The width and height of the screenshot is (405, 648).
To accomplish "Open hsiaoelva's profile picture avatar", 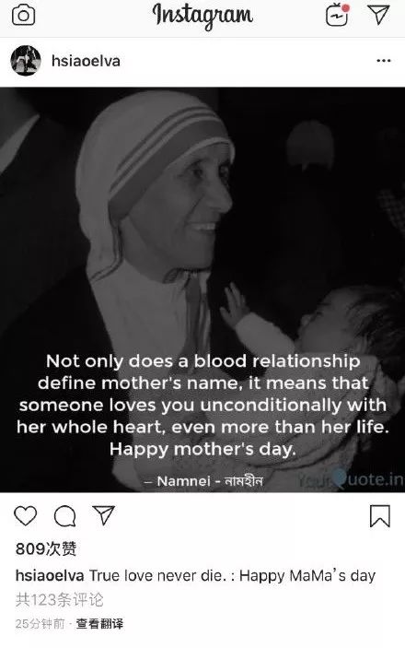I will coord(26,61).
